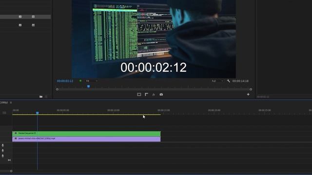The height and width of the screenshot is (175, 312).
Task: Click the bottom microphone voice-over record icon
Action: click(3, 156)
